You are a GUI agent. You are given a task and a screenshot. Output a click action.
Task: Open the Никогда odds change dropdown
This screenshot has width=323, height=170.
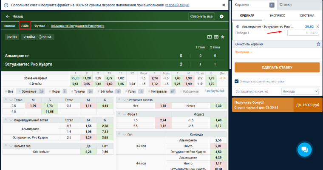coord(300,91)
